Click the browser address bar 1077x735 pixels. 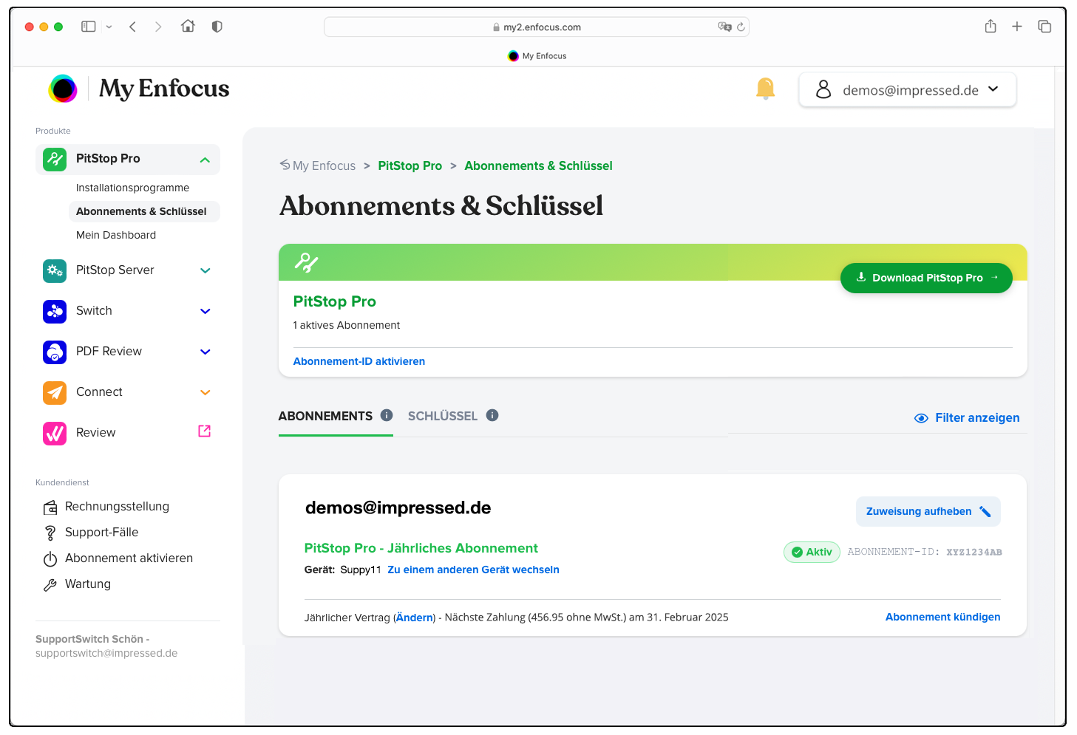pyautogui.click(x=537, y=27)
